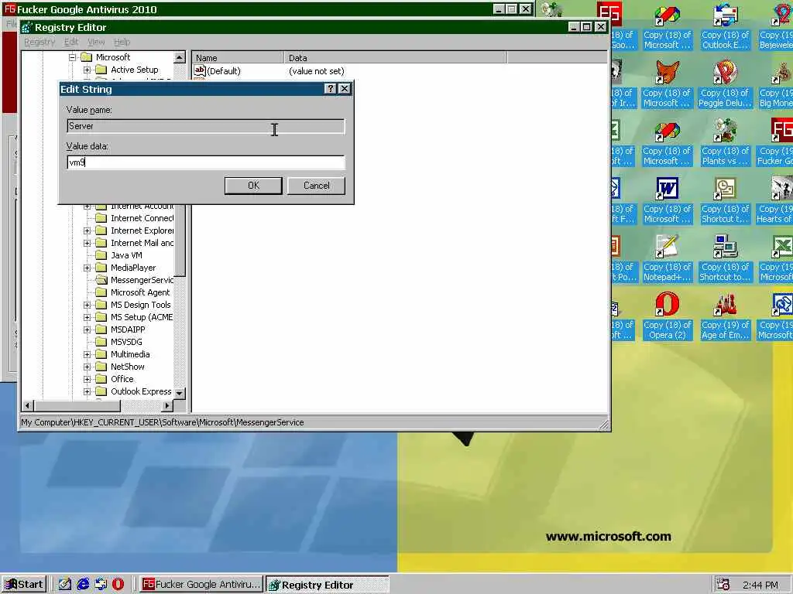793x594 pixels.
Task: Click the tree horizontal scrollbar left arrow
Action: tap(29, 405)
